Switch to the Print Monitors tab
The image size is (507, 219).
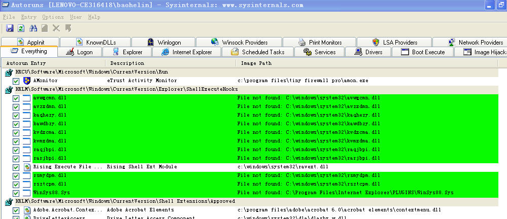click(319, 42)
